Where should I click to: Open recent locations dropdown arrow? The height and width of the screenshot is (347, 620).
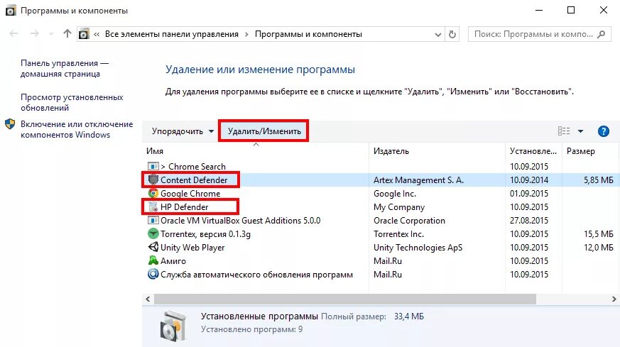click(51, 34)
